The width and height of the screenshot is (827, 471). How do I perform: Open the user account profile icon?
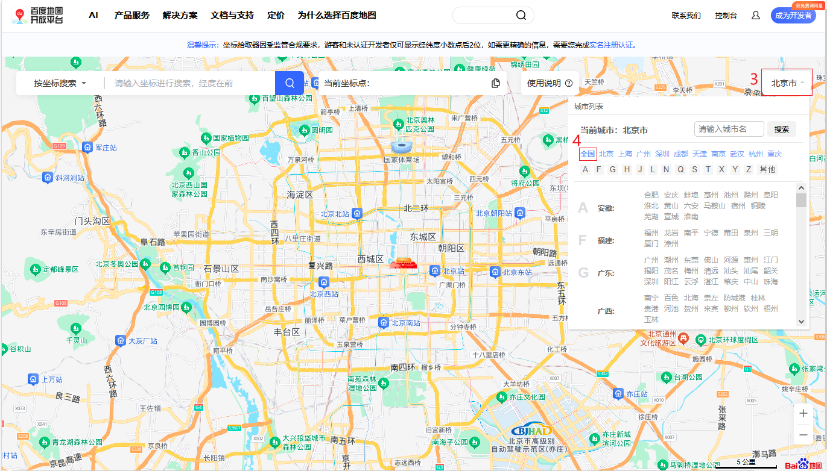pos(756,16)
